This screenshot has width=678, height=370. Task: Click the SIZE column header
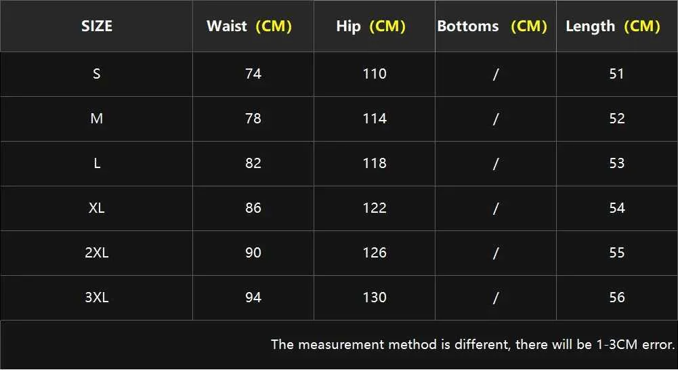coord(97,26)
